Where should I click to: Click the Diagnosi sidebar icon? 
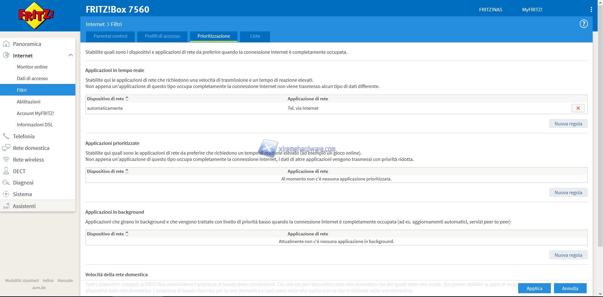click(6, 183)
